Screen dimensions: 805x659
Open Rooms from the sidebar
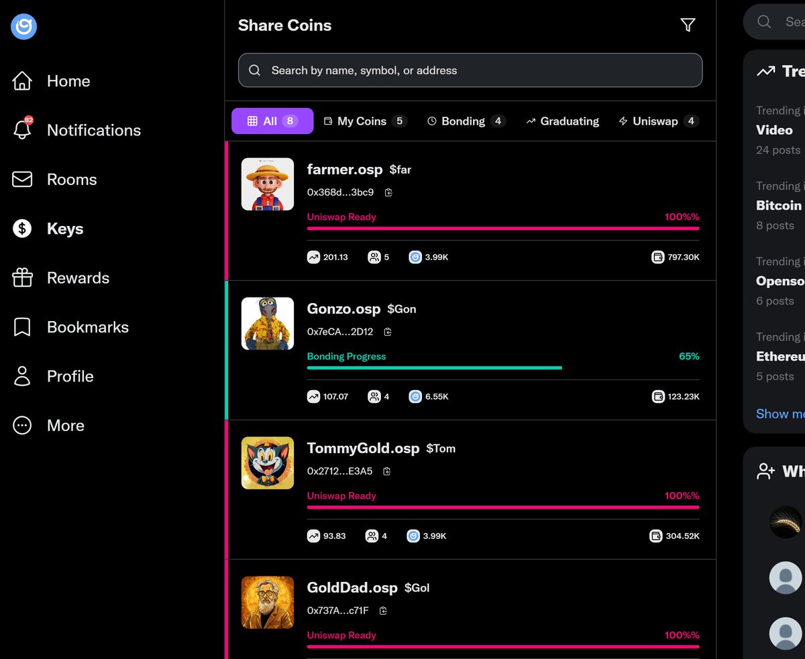pos(54,180)
